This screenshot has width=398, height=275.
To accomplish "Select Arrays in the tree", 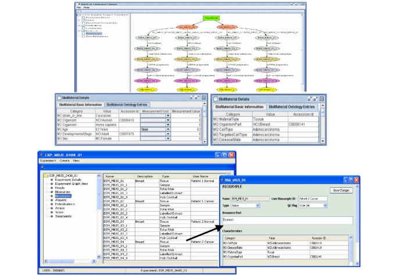I will pos(60,208).
